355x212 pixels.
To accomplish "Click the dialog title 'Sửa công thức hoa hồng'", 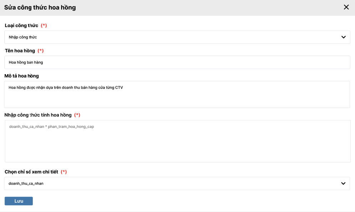I will coord(40,7).
